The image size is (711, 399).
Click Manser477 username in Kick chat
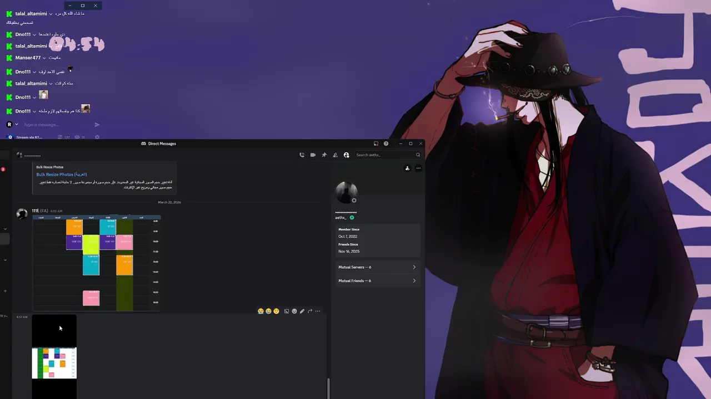coord(28,58)
